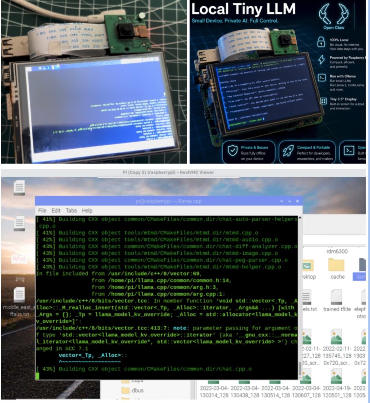Viewport: 370px width, 403px height.
Task: Click the chat.cpp.o build line in terminal
Action: 144,369
